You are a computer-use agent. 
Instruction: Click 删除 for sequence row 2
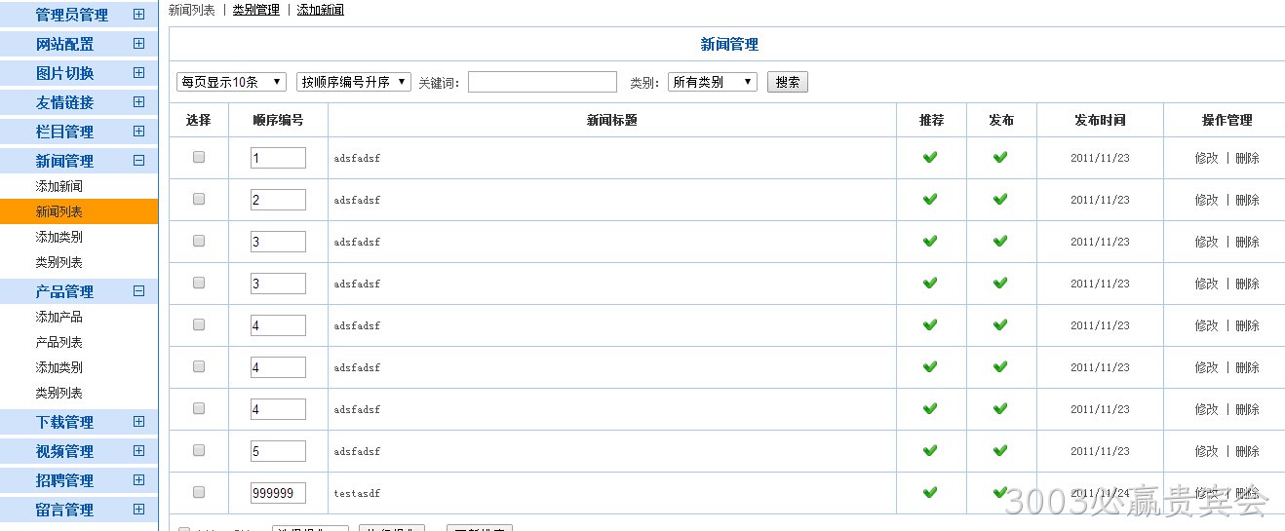1247,200
